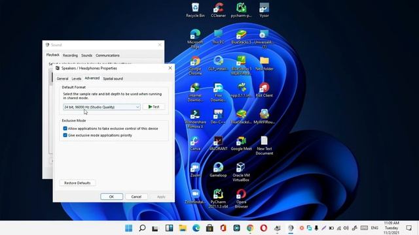Uncheck Allow applications to take exclusive control
Viewport: 419px width, 235px height.
[65, 129]
